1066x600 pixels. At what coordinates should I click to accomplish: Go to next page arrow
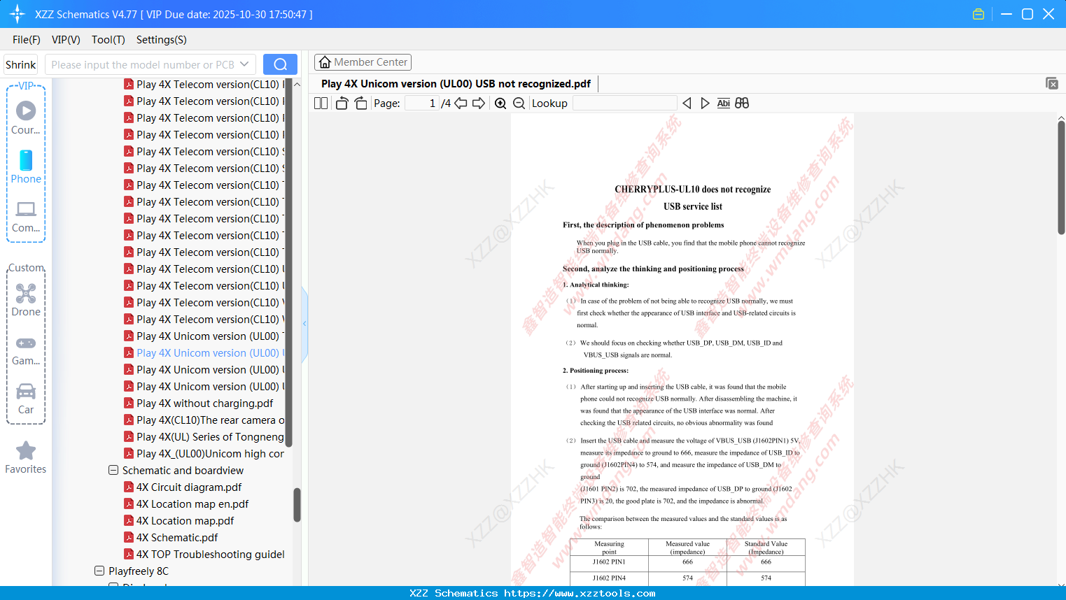[479, 103]
